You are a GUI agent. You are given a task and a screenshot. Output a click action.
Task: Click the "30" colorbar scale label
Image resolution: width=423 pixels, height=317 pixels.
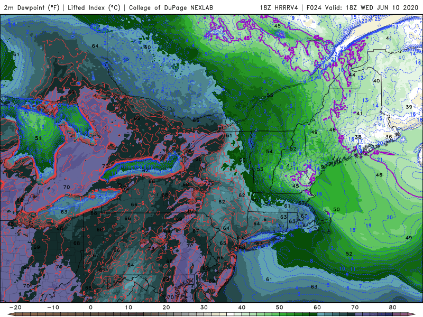(x=204, y=307)
